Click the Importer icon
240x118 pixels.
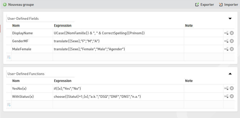(x=221, y=4)
